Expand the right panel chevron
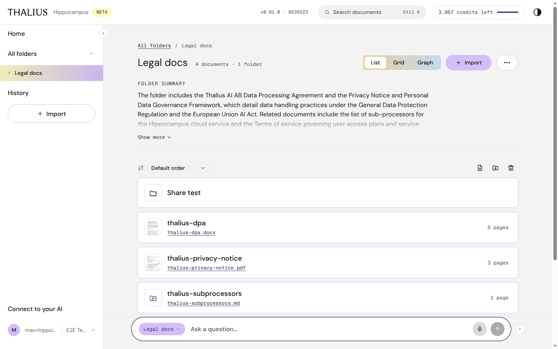558x349 pixels. [520, 329]
